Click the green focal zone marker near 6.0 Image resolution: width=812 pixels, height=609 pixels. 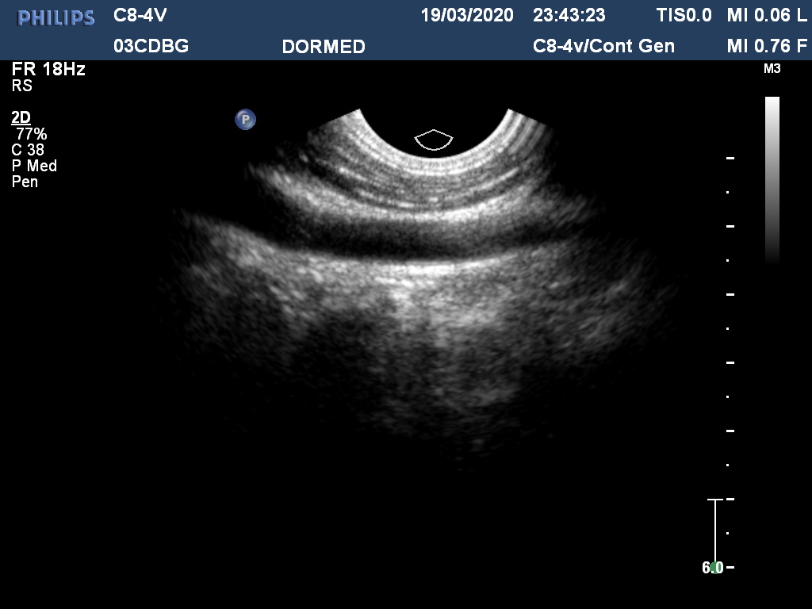(716, 567)
